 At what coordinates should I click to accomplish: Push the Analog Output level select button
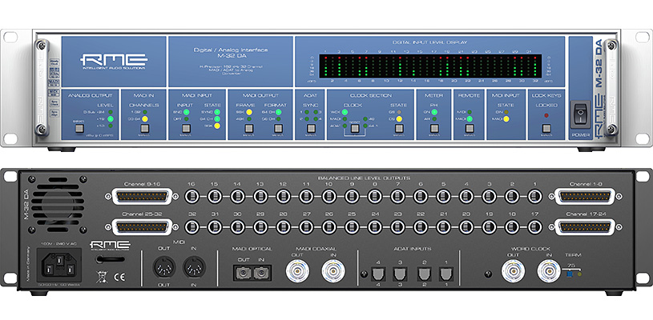pyautogui.click(x=79, y=129)
